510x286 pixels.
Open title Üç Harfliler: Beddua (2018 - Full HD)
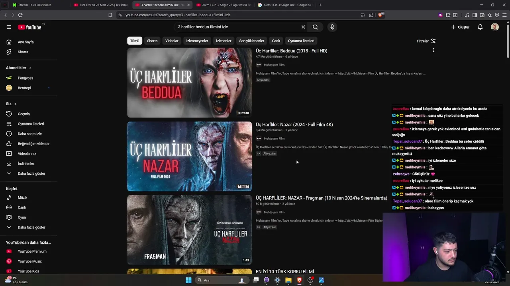[291, 51]
